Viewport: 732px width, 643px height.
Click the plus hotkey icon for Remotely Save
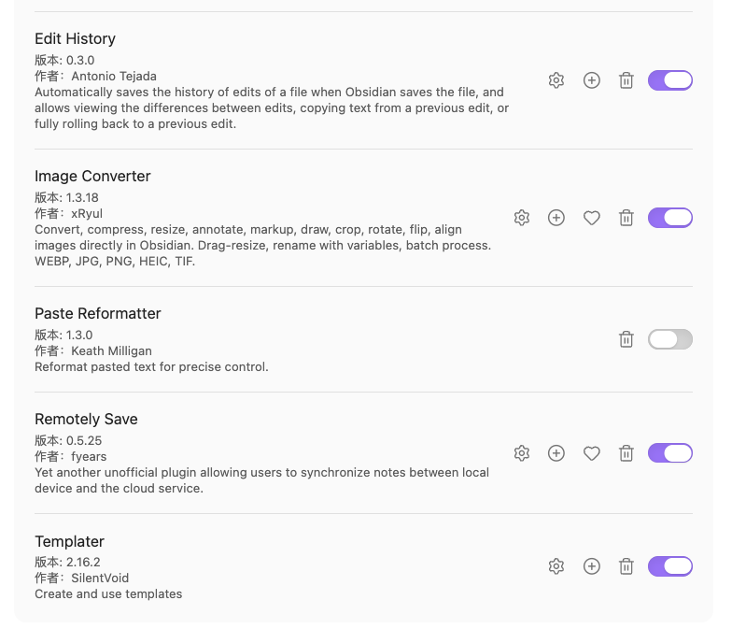coord(556,453)
